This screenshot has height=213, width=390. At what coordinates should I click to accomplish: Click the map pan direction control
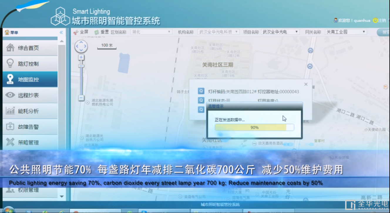81,46
